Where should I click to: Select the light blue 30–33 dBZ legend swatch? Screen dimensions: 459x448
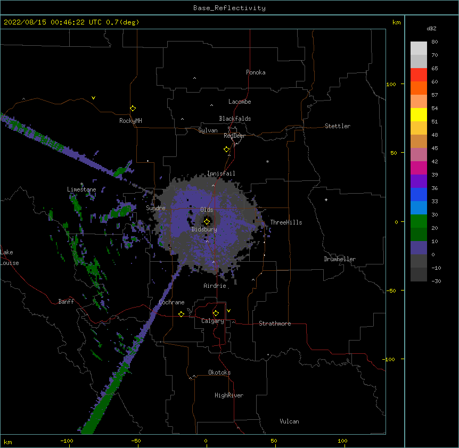pos(419,208)
